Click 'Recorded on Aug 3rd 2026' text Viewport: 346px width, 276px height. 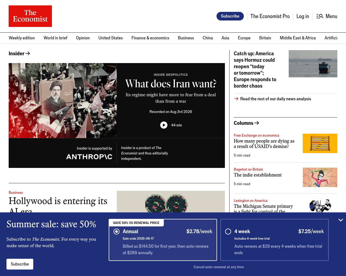pos(171,112)
